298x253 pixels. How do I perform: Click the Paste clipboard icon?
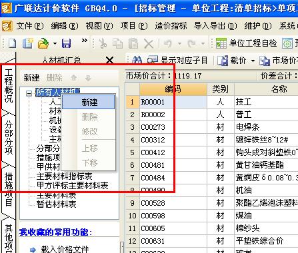pos(133,43)
